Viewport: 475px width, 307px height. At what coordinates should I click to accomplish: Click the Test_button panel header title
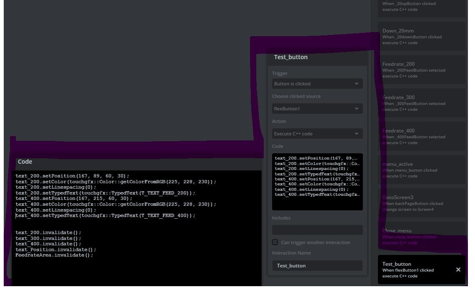pyautogui.click(x=291, y=57)
